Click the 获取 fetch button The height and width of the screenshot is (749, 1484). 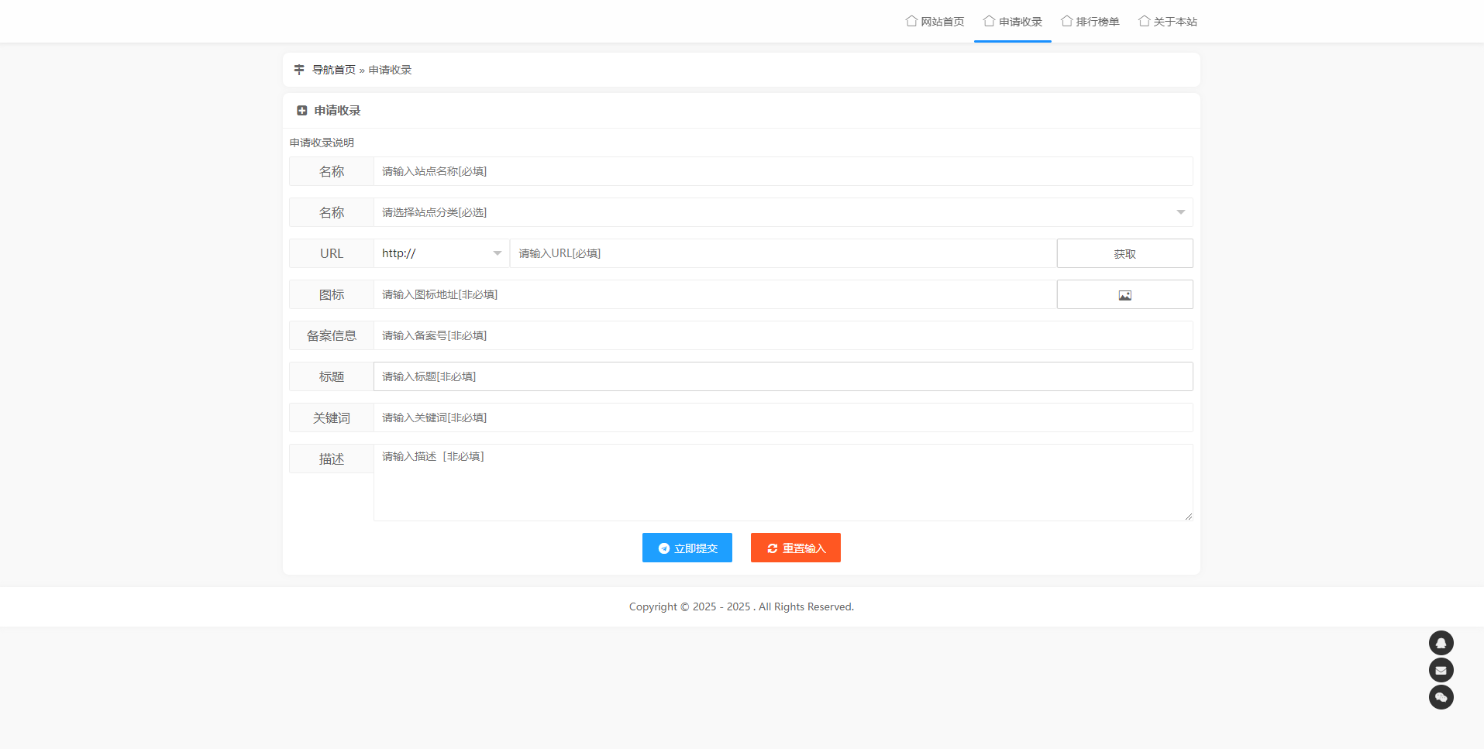pyautogui.click(x=1124, y=253)
